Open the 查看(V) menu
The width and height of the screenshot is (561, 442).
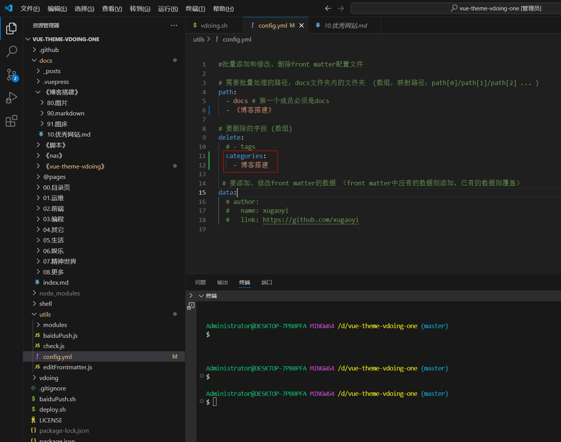click(112, 8)
